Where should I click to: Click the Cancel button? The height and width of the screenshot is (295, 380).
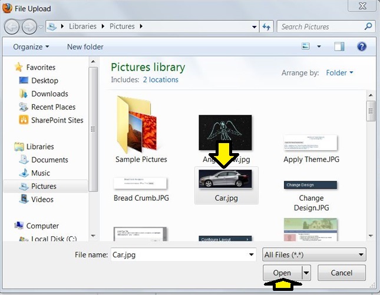pyautogui.click(x=341, y=273)
